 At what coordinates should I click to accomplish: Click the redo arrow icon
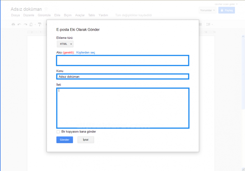point(25,24)
